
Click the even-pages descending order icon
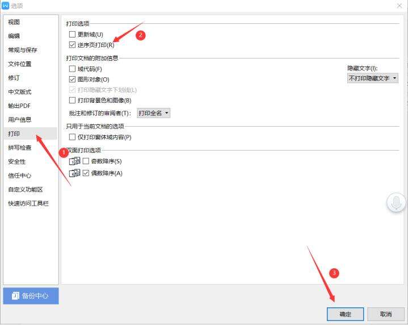point(74,173)
